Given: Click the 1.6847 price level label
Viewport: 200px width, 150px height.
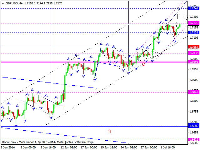Looking at the screenshot, I should pyautogui.click(x=194, y=92).
